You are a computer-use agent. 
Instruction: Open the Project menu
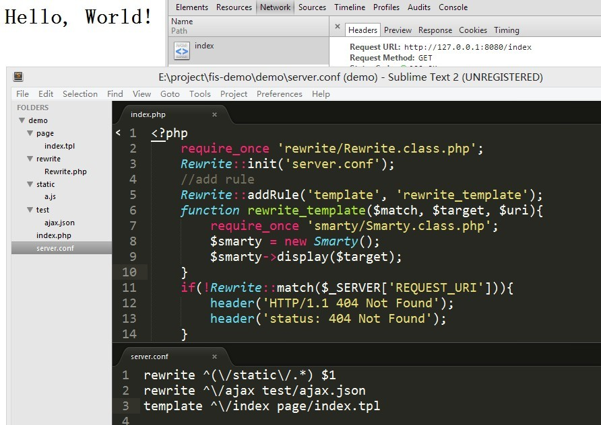233,93
